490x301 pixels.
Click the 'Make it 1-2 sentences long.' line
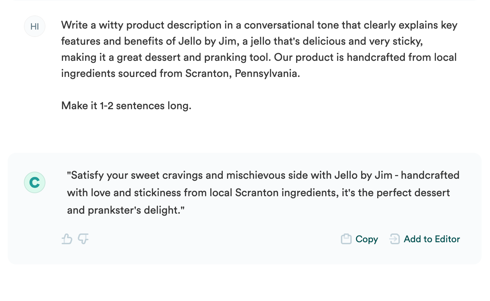pos(126,105)
